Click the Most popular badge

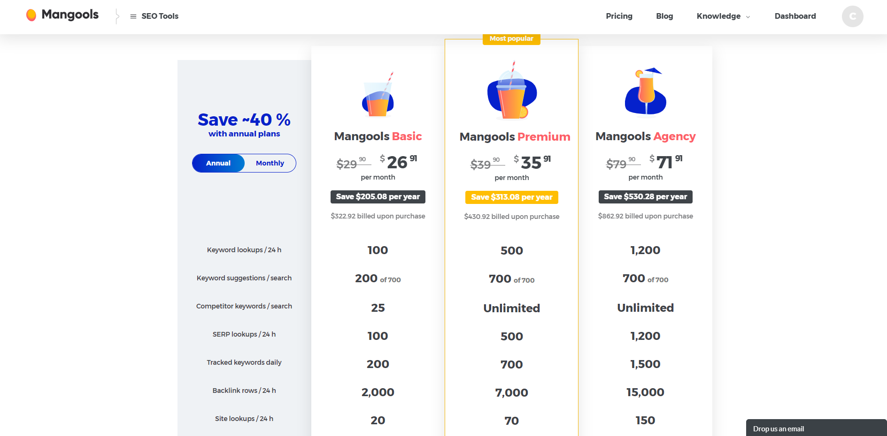(511, 38)
